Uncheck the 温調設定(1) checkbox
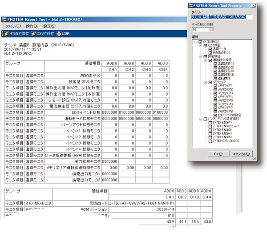The width and height of the screenshot is (267, 233). [x=215, y=64]
